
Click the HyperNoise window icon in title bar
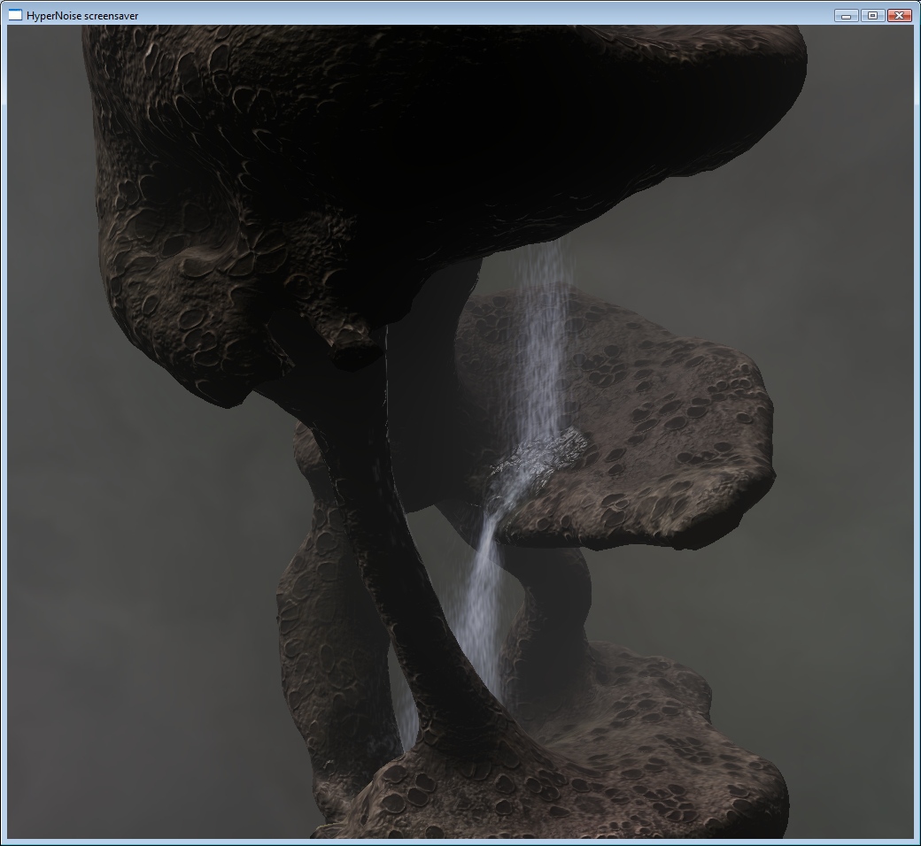15,15
